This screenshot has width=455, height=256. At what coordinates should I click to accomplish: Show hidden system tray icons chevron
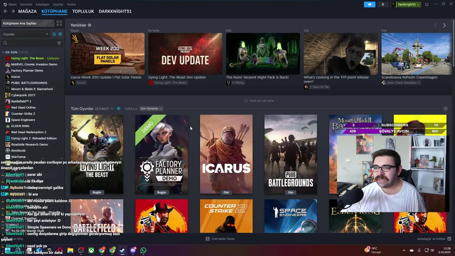[x=404, y=250]
